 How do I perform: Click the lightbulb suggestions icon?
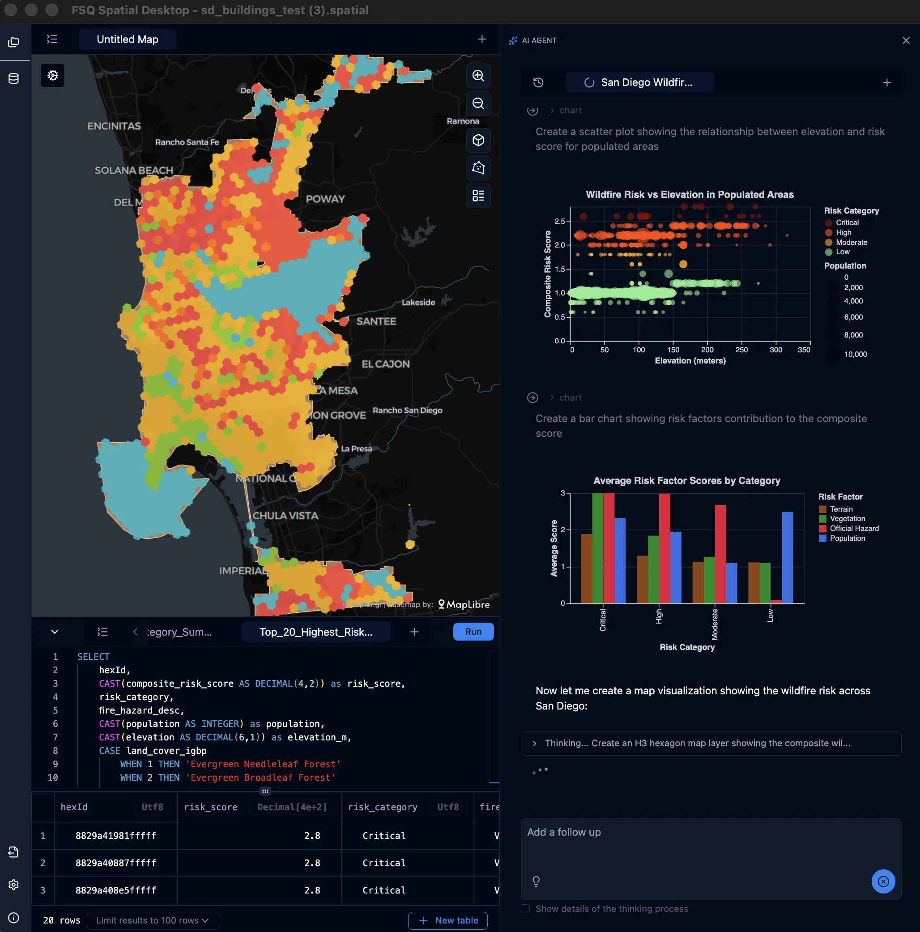pyautogui.click(x=536, y=881)
